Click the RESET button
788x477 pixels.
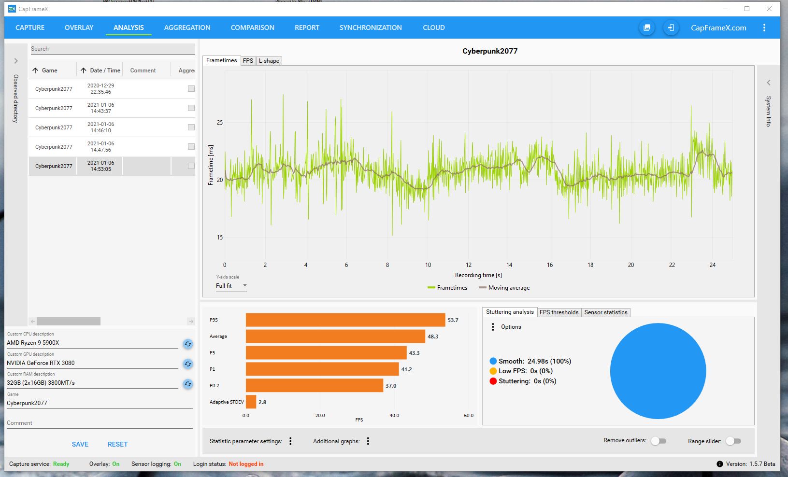click(117, 444)
